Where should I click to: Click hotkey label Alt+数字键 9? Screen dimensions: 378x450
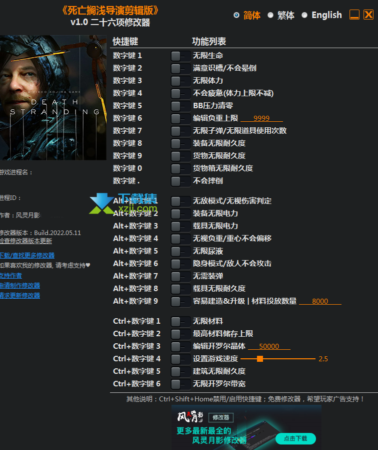pyautogui.click(x=135, y=301)
